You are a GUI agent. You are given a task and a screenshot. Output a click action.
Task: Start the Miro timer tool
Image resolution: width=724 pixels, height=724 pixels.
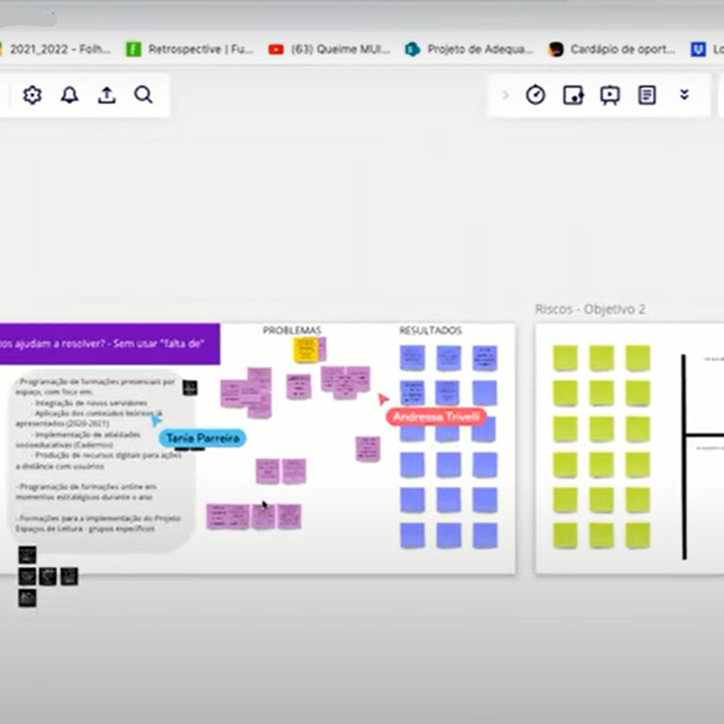click(536, 95)
